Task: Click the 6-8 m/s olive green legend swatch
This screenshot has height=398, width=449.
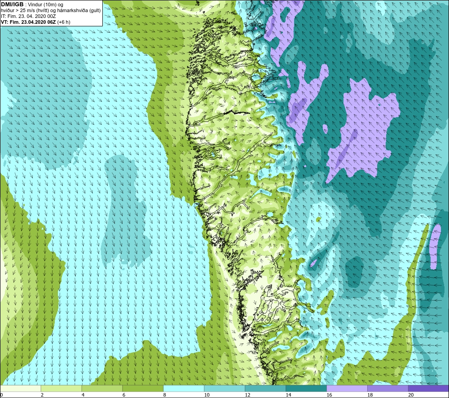Action: [143, 389]
